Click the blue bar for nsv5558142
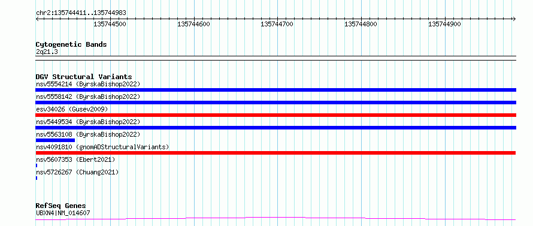 point(275,103)
